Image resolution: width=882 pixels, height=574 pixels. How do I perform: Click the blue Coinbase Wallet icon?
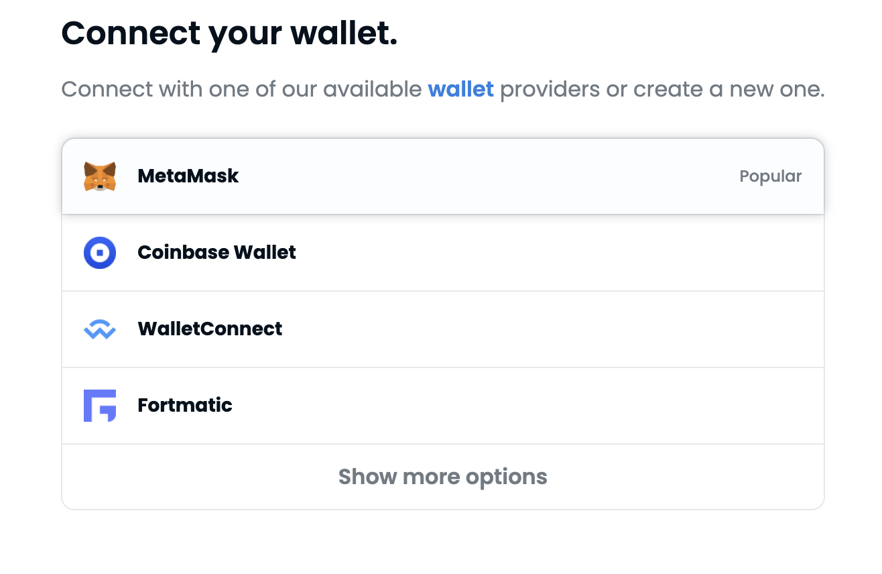pos(100,253)
